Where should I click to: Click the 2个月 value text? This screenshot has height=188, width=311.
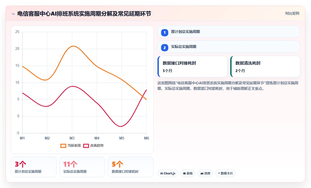coord(240,71)
